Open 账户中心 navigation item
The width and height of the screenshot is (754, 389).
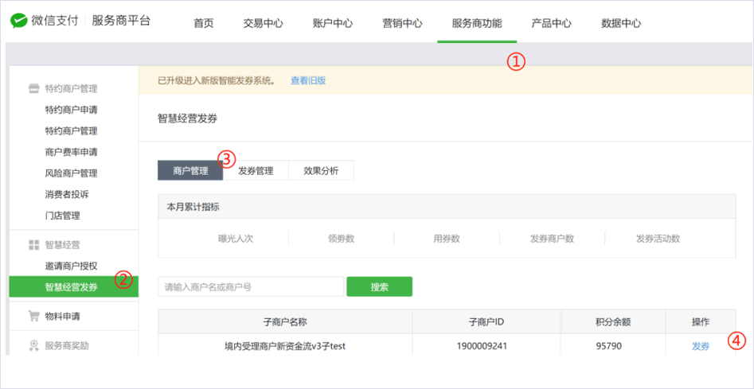333,23
